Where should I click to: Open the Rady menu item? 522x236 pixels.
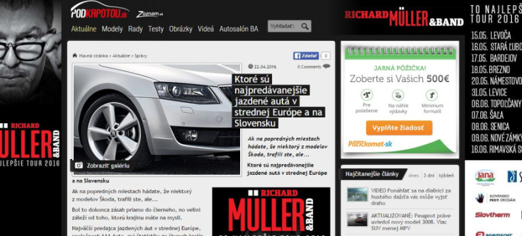pyautogui.click(x=136, y=29)
